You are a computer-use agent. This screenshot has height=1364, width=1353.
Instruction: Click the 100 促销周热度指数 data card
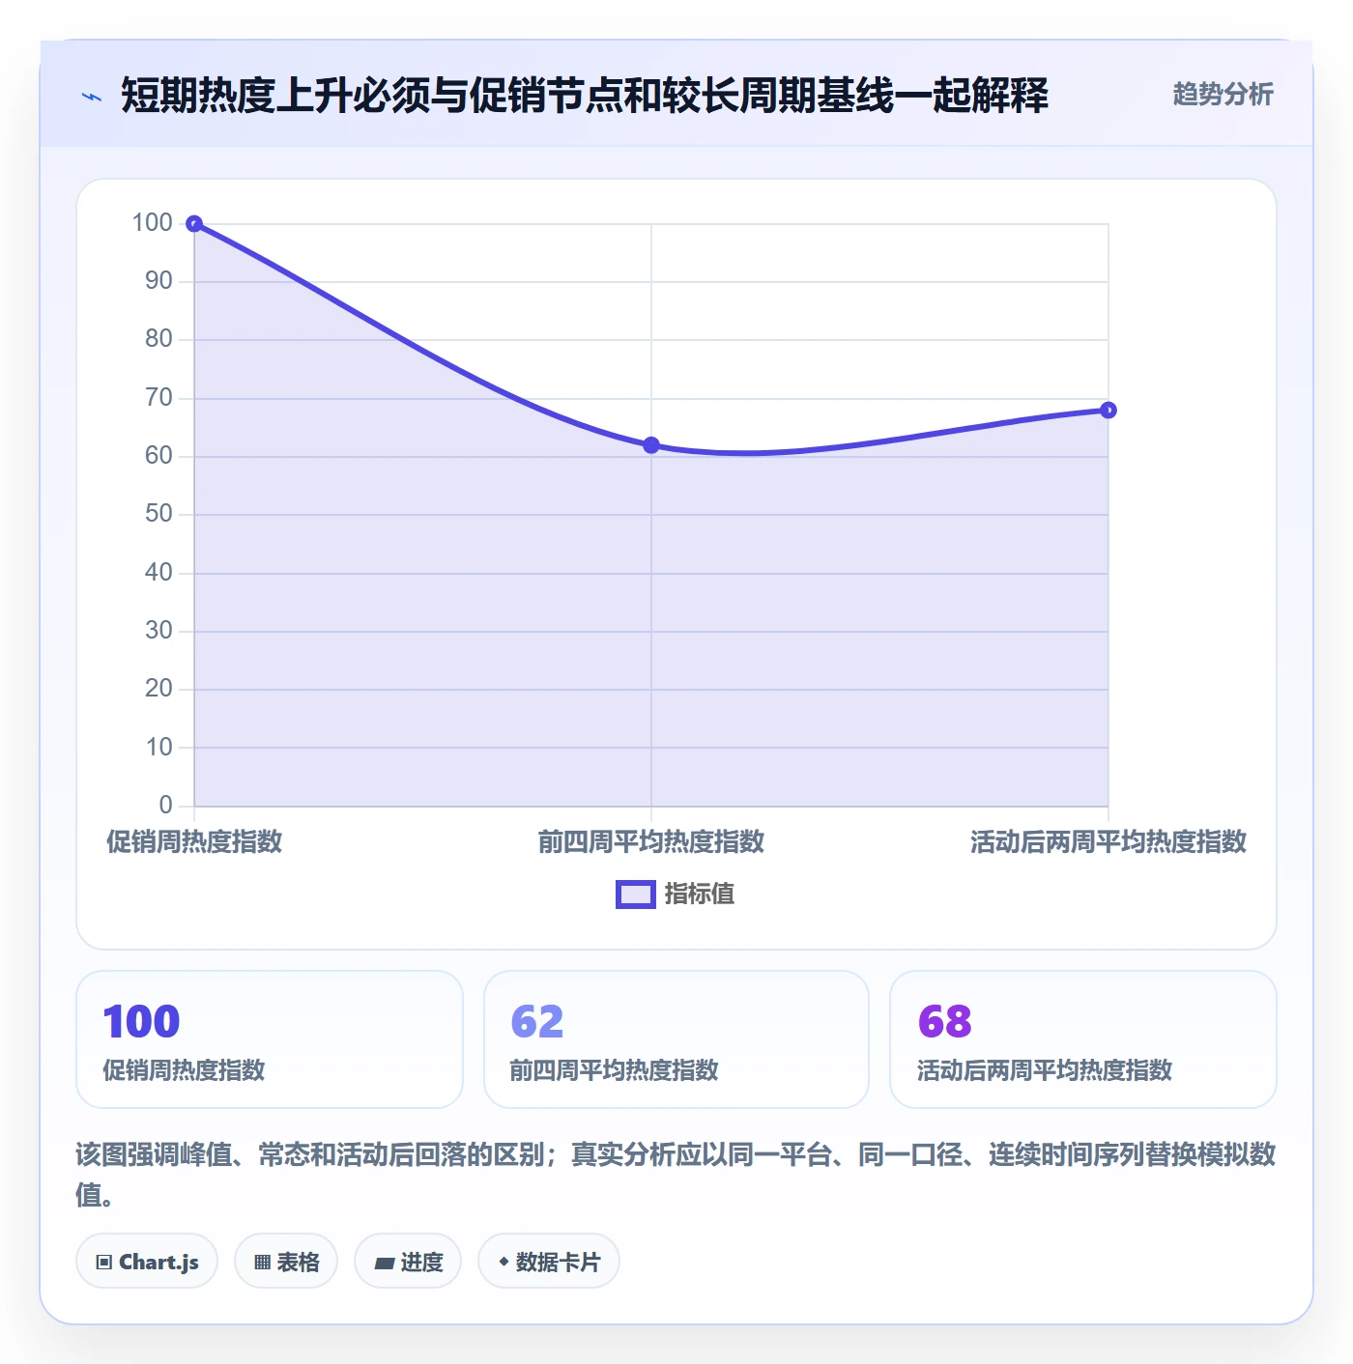pos(270,1039)
